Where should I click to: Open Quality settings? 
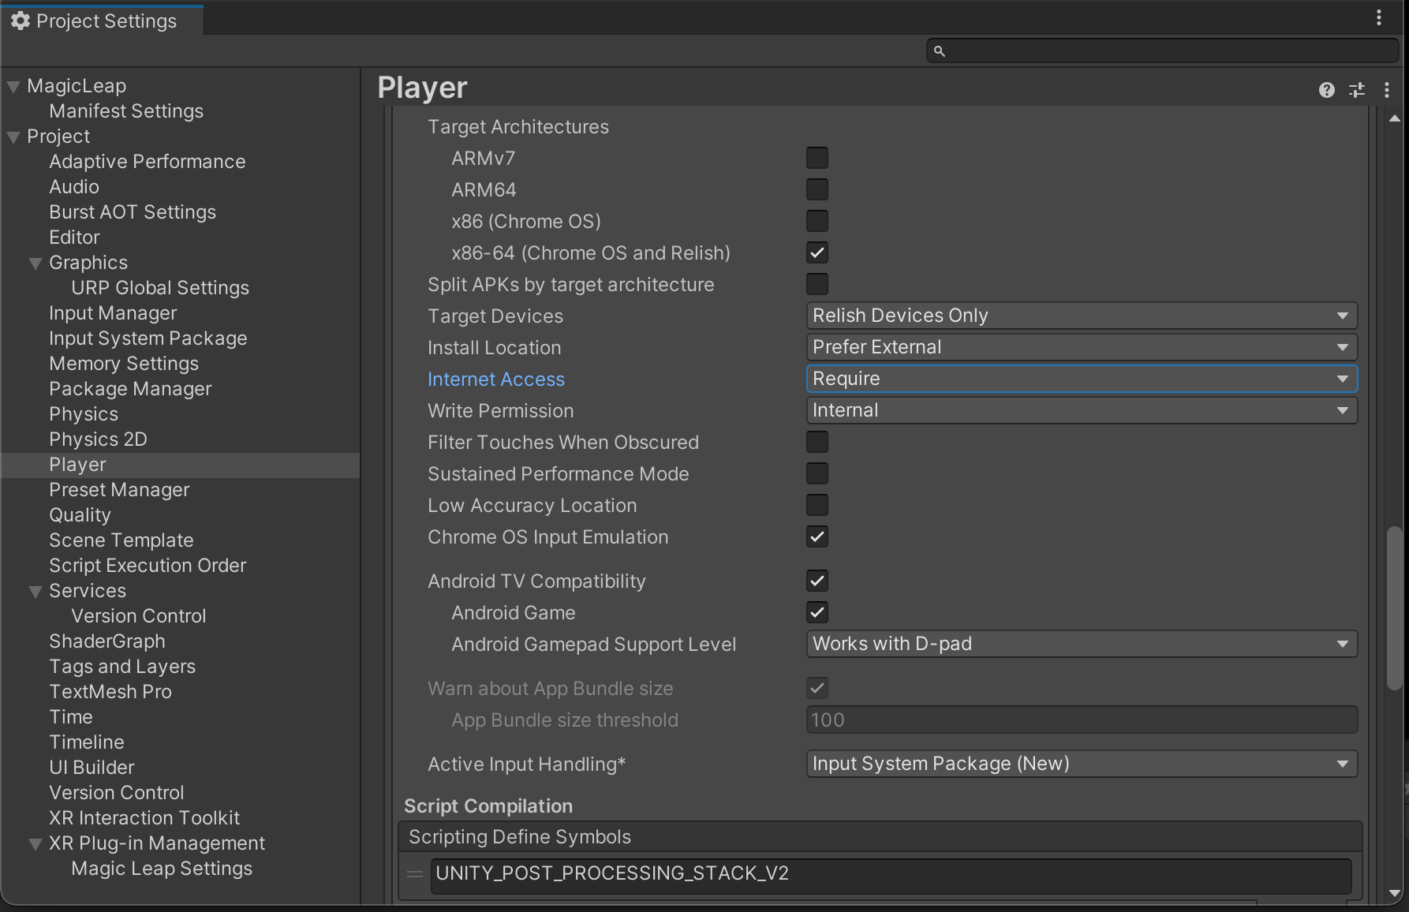tap(80, 515)
